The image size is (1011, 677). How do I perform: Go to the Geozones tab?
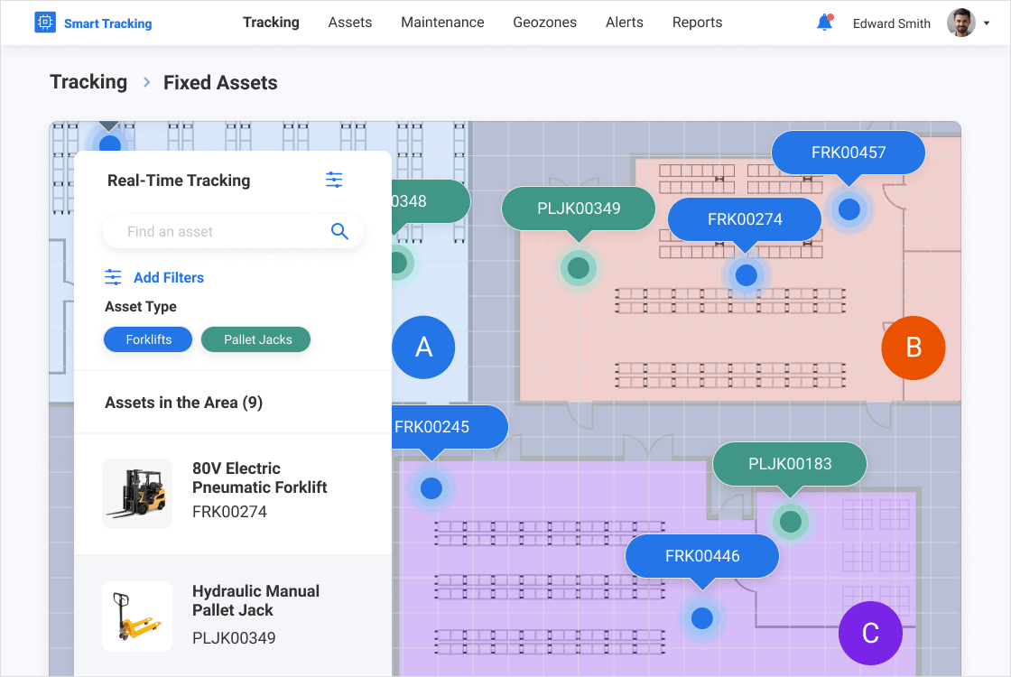coord(544,23)
